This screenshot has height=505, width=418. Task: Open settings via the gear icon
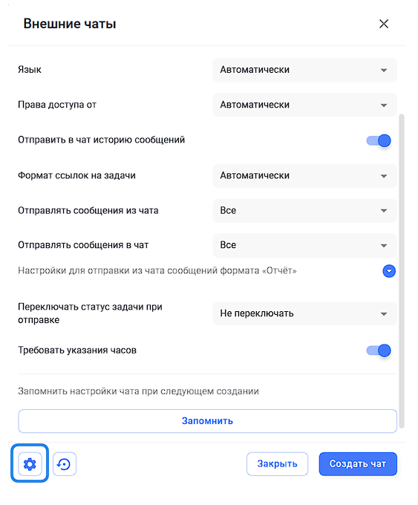coord(30,463)
